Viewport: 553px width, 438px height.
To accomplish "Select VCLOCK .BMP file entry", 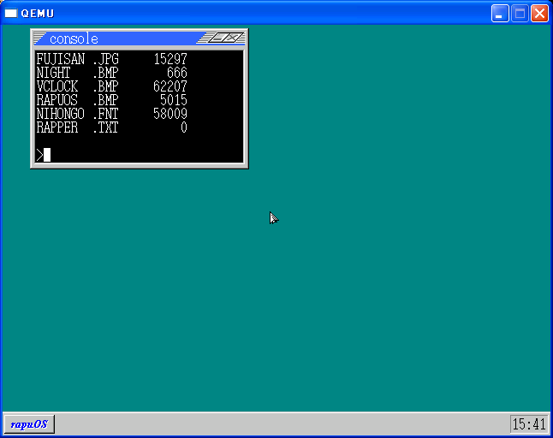I will click(77, 86).
